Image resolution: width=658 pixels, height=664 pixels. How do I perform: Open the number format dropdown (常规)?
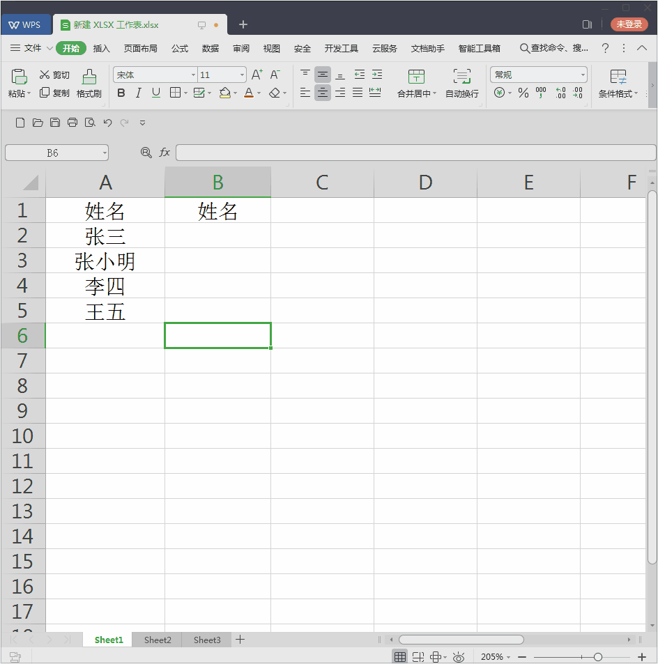click(x=583, y=75)
